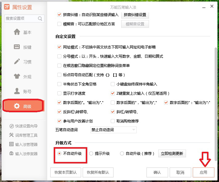Click the 应用 button
The image size is (219, 182).
pyautogui.click(x=203, y=172)
